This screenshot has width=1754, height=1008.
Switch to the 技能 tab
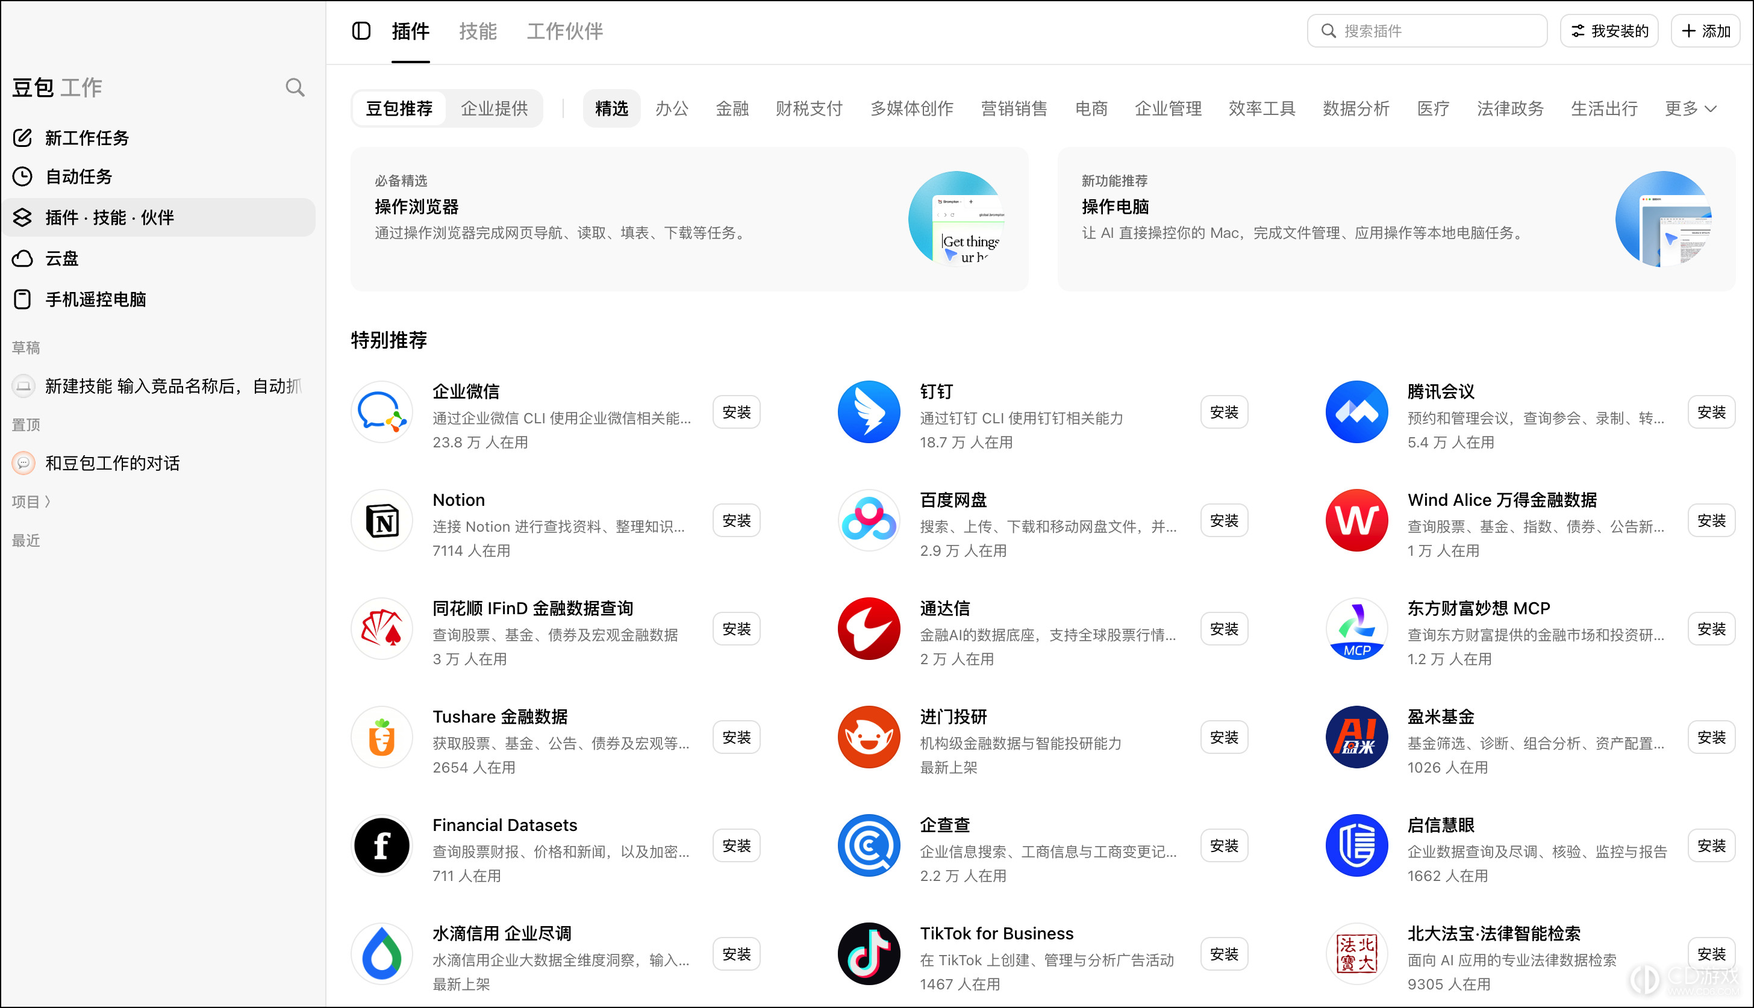[478, 31]
